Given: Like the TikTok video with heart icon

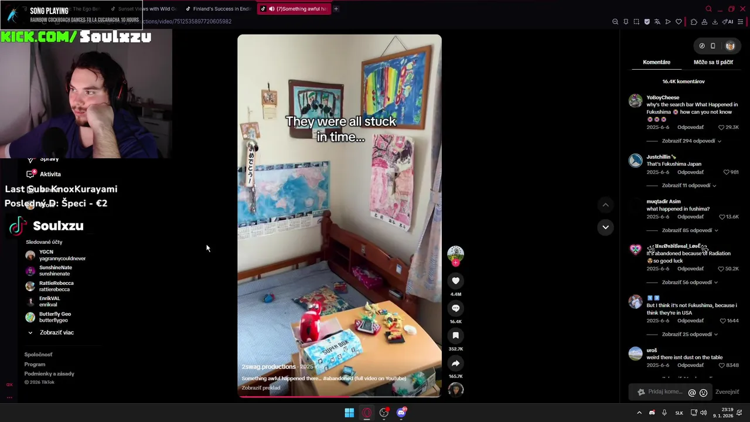Looking at the screenshot, I should click(x=455, y=281).
